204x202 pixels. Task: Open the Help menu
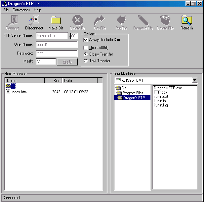(37, 10)
